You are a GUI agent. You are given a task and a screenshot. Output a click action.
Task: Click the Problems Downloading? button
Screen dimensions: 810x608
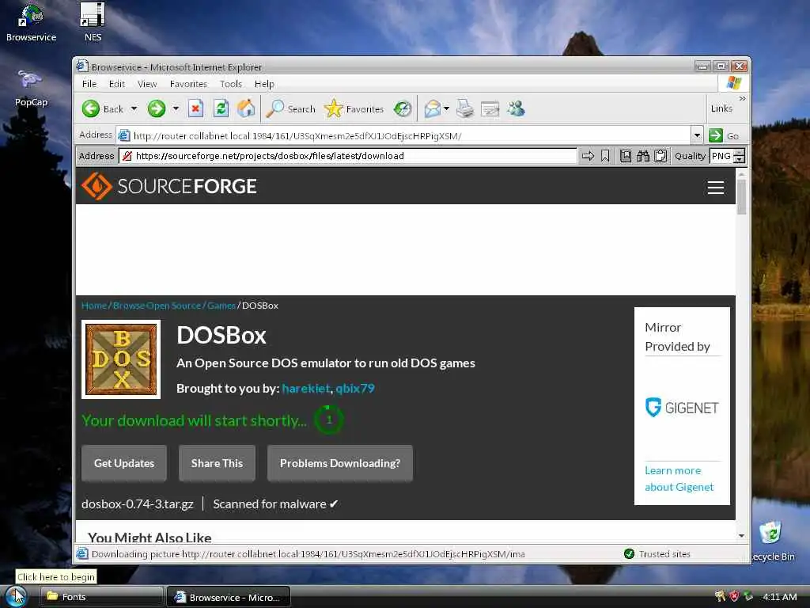click(340, 463)
